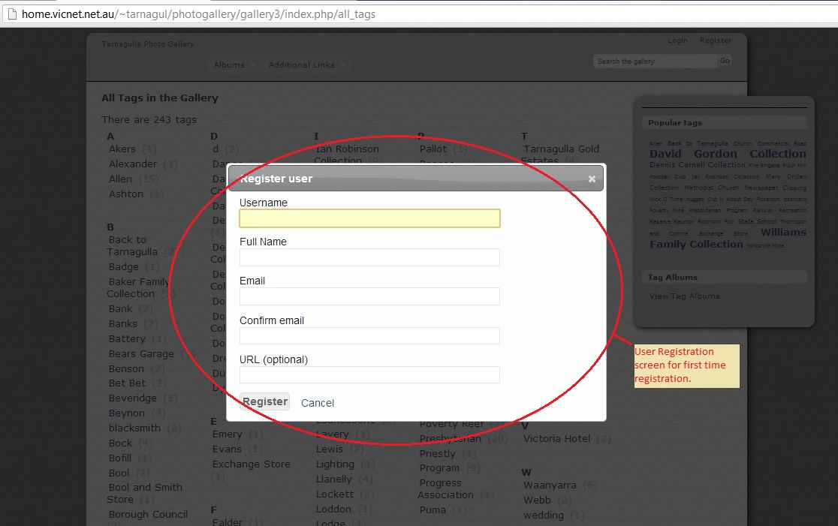838x526 pixels.
Task: Open the Bank tag
Action: coord(120,308)
